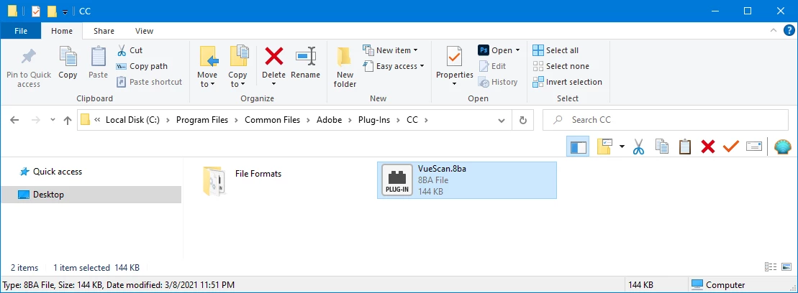Click the clipboard paste icon in lower toolbar
The height and width of the screenshot is (293, 798).
(x=685, y=146)
